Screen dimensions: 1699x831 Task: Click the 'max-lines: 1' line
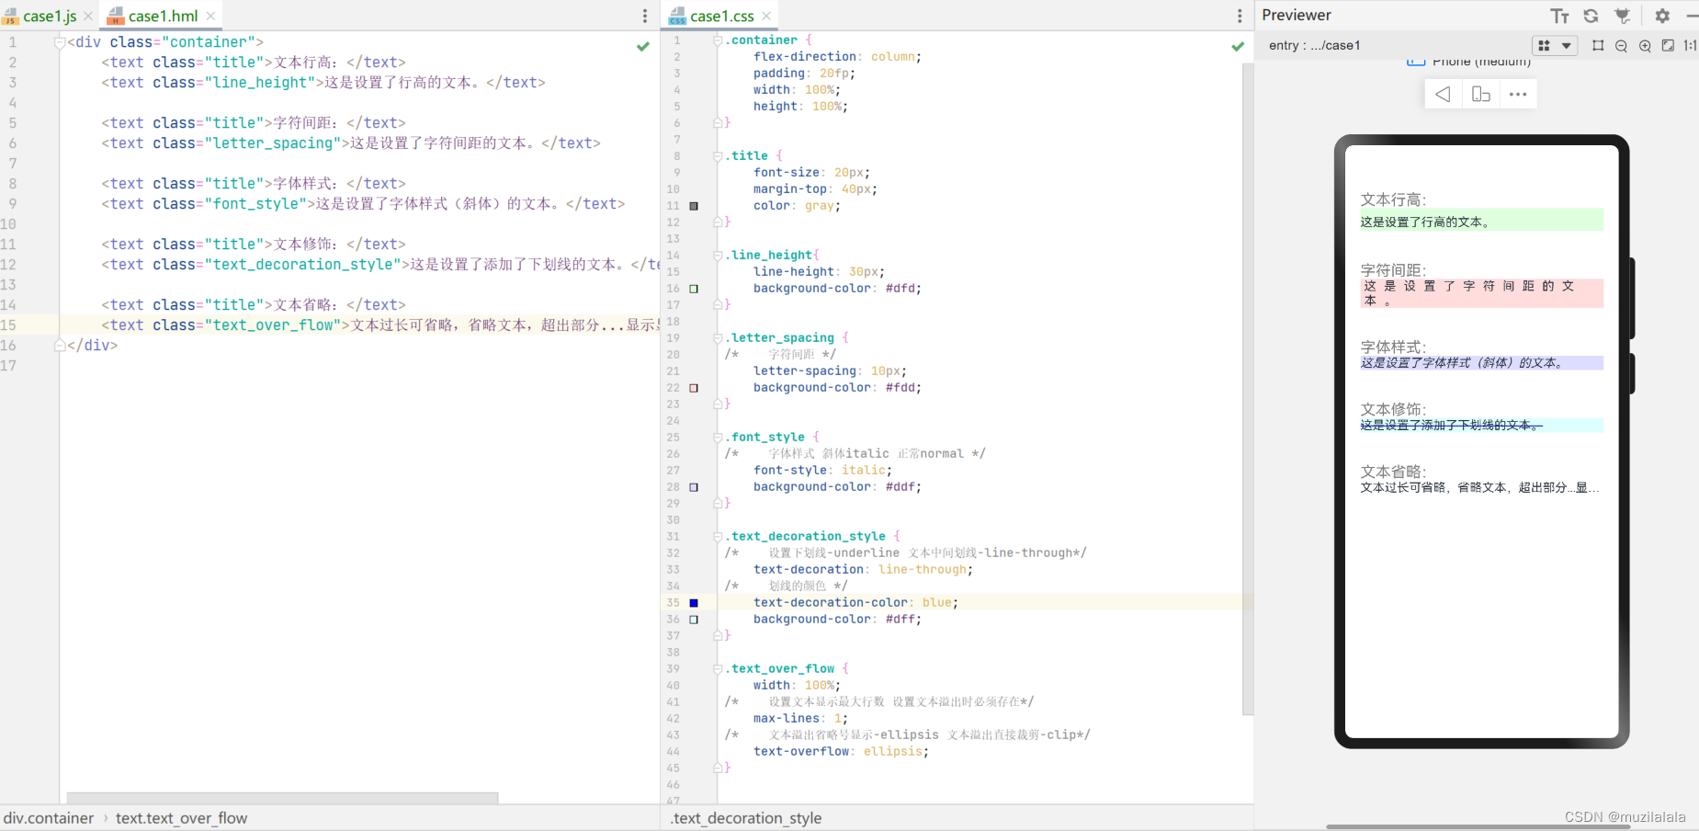[800, 719]
